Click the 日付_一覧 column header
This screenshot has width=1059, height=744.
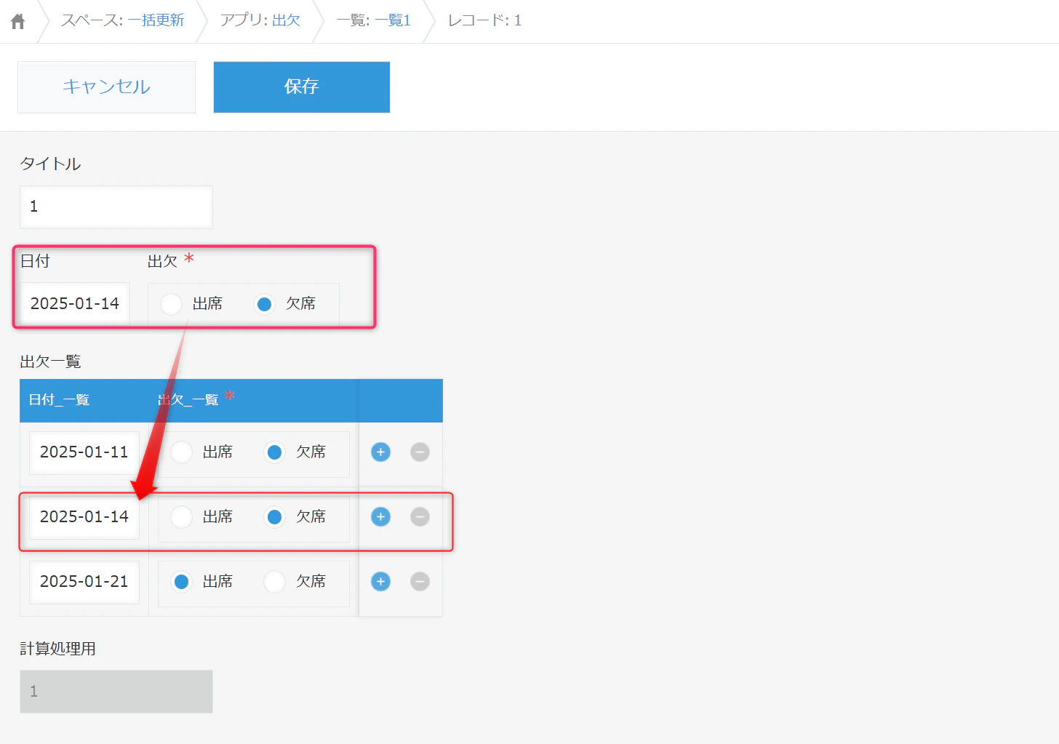(59, 400)
